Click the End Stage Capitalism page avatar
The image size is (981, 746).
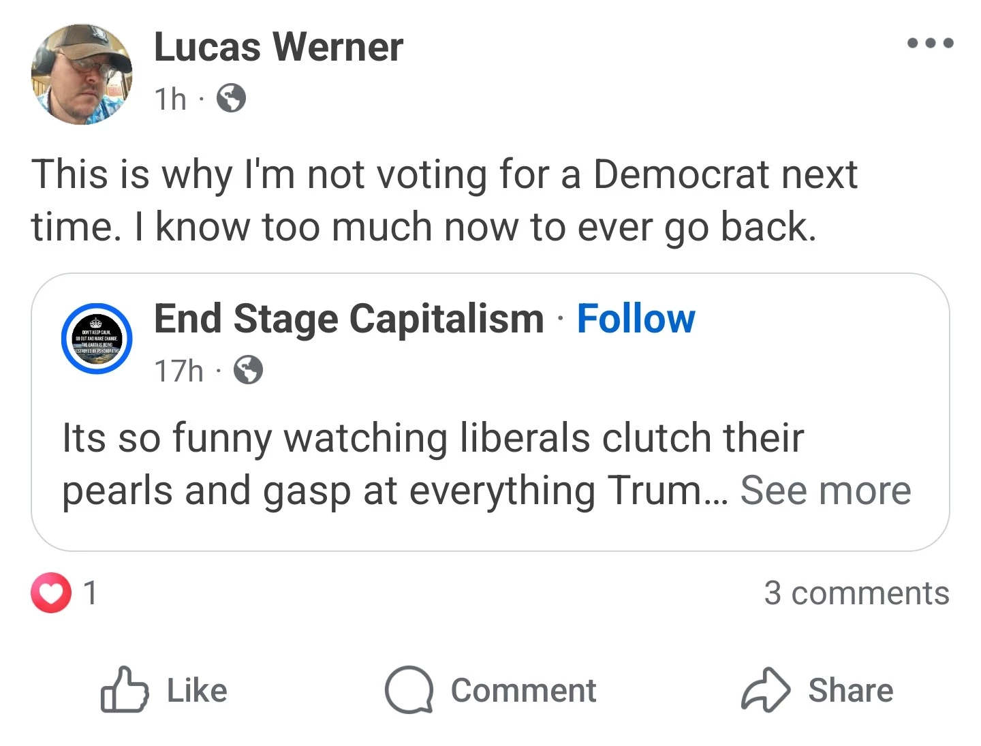[96, 339]
